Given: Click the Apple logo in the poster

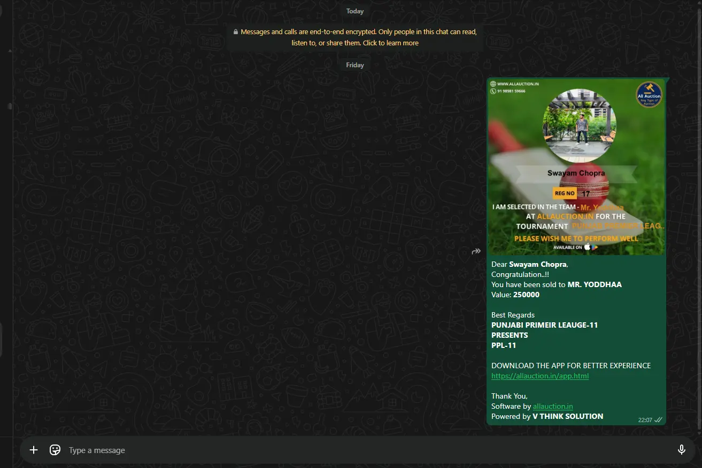Looking at the screenshot, I should (x=587, y=247).
